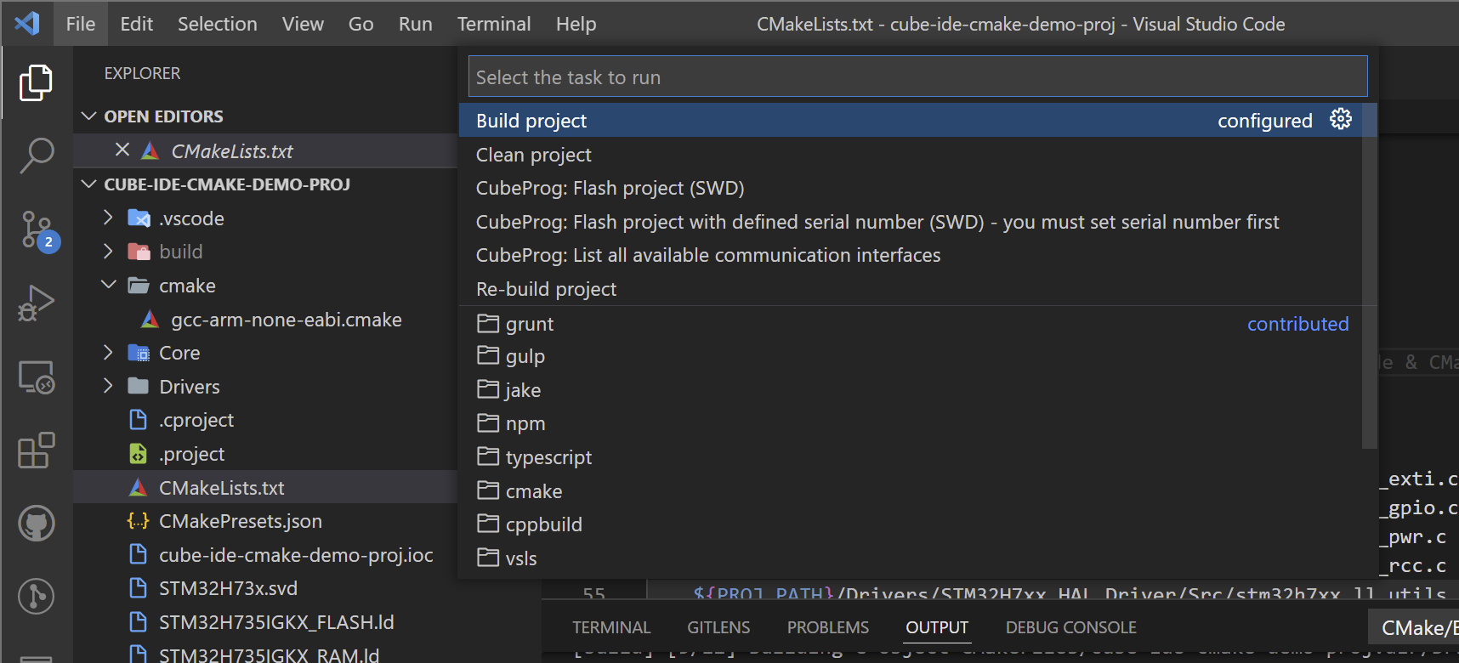
Task: Open the EXPLORER panel title
Action: point(142,73)
